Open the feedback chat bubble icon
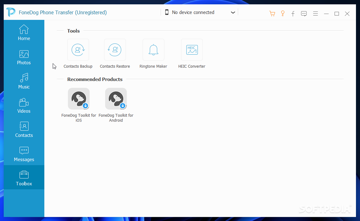The image size is (360, 221). tap(304, 14)
